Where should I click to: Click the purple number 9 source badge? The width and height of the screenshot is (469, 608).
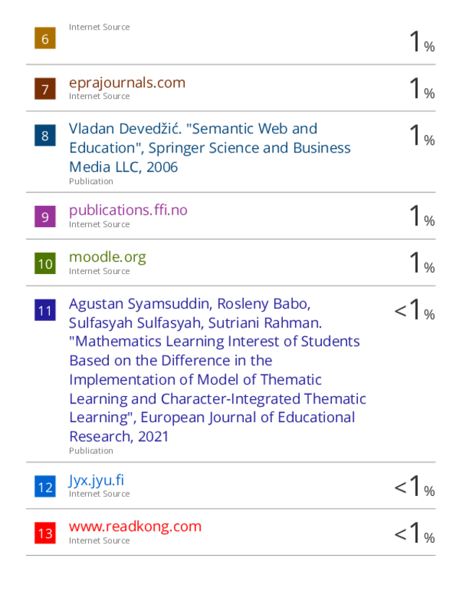point(45,216)
